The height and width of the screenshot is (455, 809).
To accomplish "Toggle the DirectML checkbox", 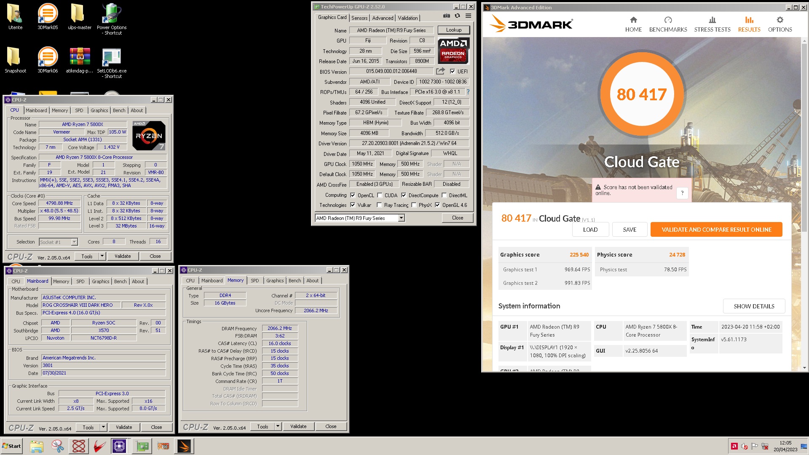I will pos(444,195).
